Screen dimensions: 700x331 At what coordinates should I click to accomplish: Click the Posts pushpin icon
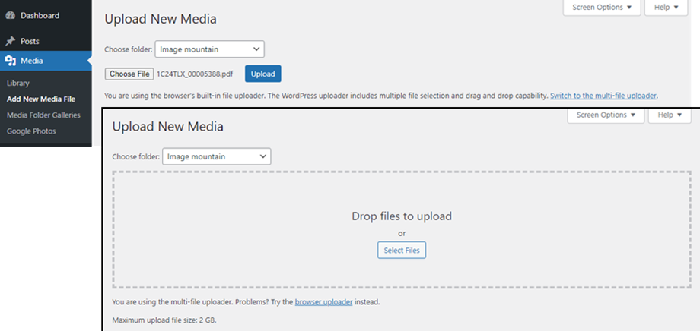tap(11, 41)
